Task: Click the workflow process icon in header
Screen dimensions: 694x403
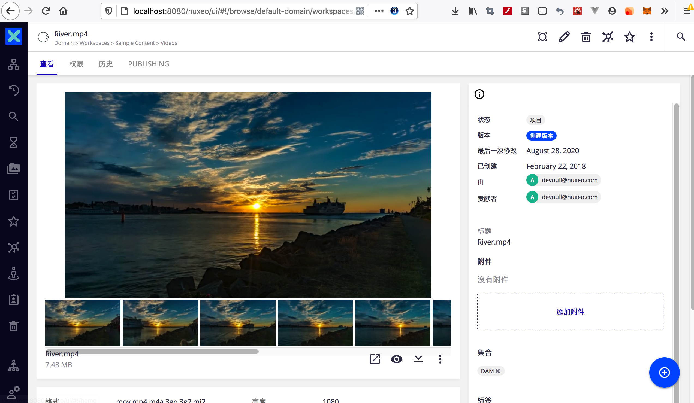Action: coord(608,37)
